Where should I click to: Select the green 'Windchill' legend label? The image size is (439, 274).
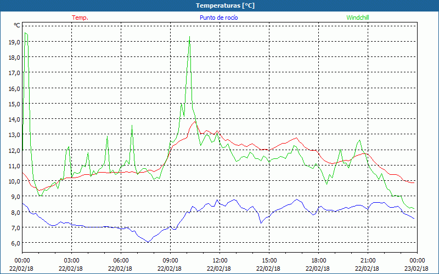tap(358, 18)
